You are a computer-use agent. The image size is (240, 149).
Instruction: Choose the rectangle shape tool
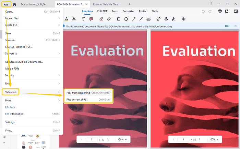point(119,19)
